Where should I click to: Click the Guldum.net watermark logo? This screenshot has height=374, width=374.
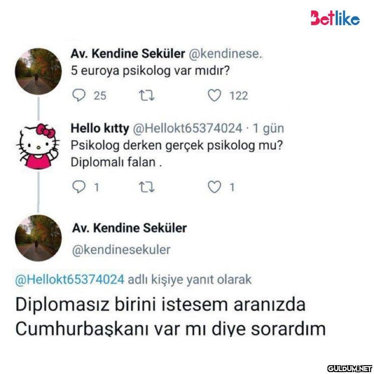tap(350, 368)
